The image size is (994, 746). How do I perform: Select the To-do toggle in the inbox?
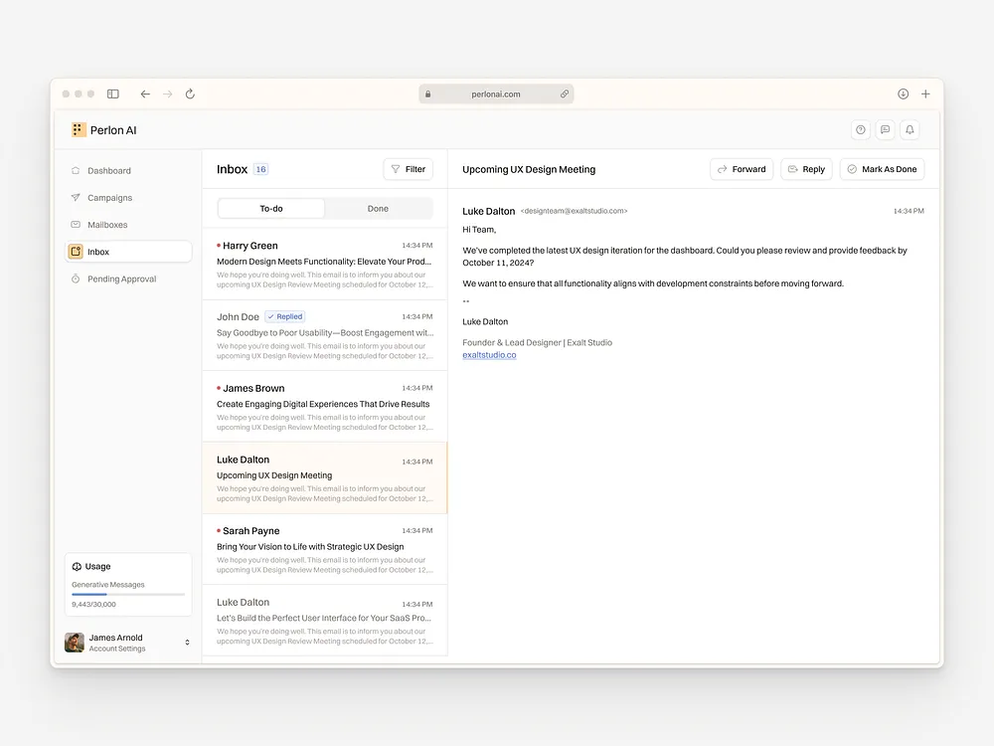coord(270,208)
